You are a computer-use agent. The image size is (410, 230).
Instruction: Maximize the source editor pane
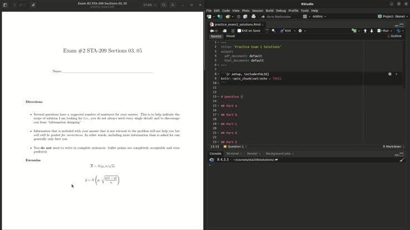click(x=402, y=25)
